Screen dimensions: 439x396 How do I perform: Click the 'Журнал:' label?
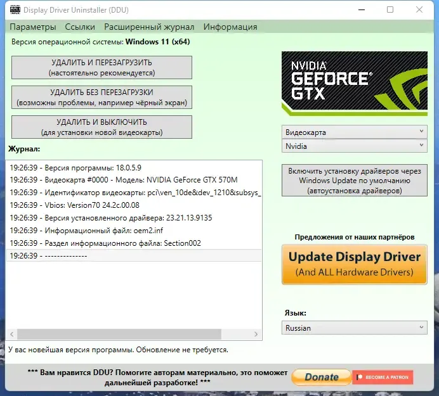tap(24, 149)
